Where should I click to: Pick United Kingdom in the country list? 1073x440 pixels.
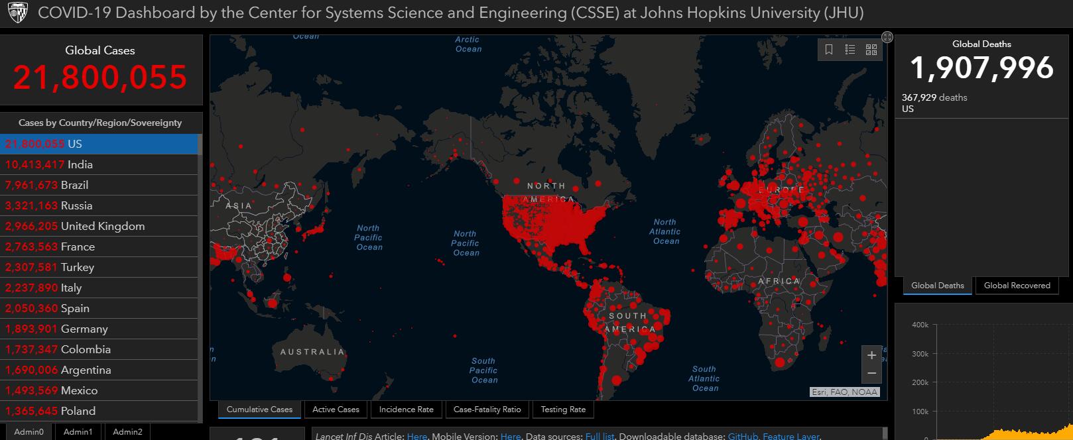pyautogui.click(x=102, y=226)
